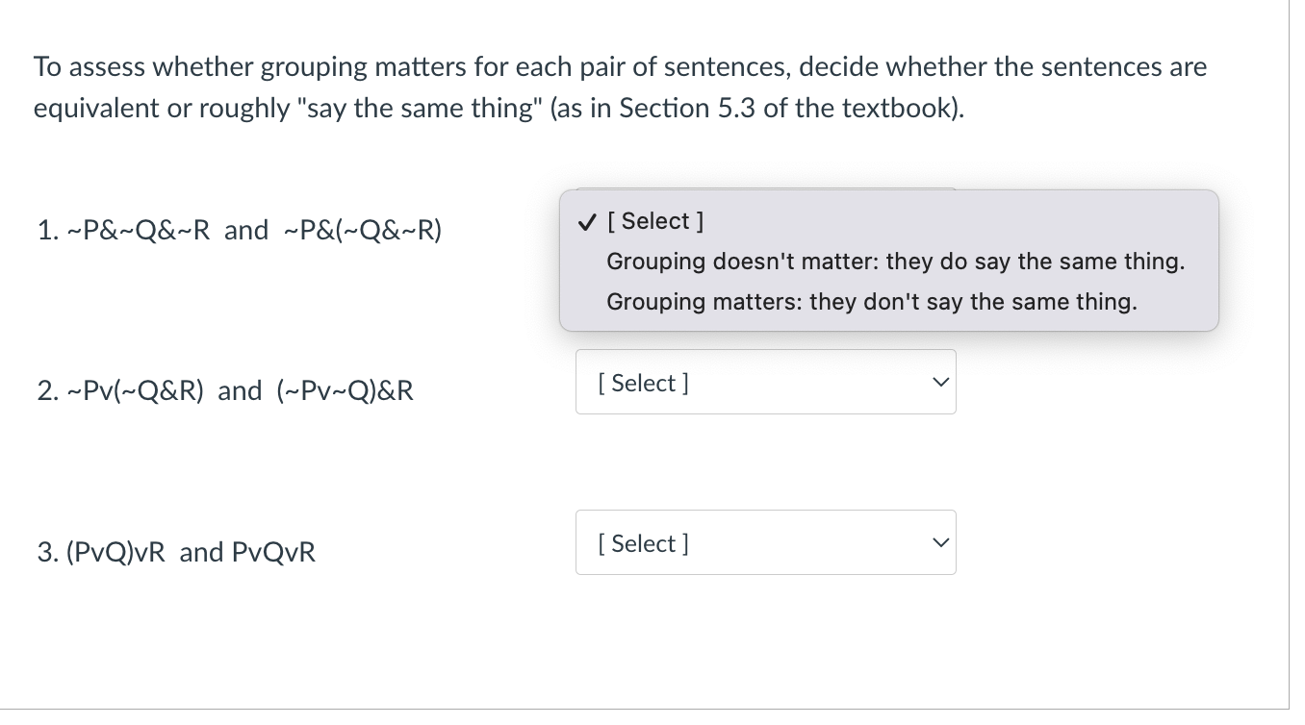Click the "[ Select ]" label in question 2's box
Image resolution: width=1305 pixels, height=725 pixels.
tap(643, 383)
